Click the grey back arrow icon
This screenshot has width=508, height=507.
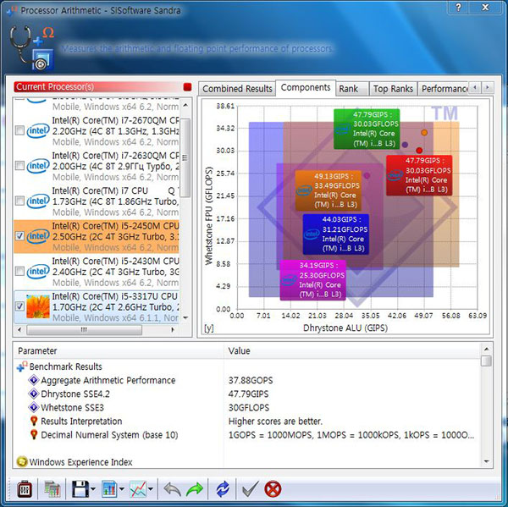pos(172,489)
